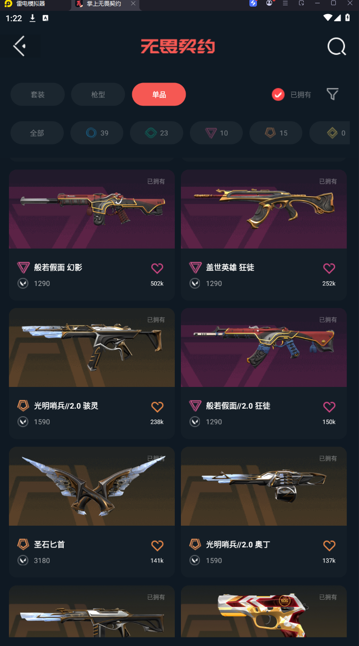Click heart icon on 般若假面//2.0 狂徒
Viewport: 359px width, 646px height.
pyautogui.click(x=329, y=407)
